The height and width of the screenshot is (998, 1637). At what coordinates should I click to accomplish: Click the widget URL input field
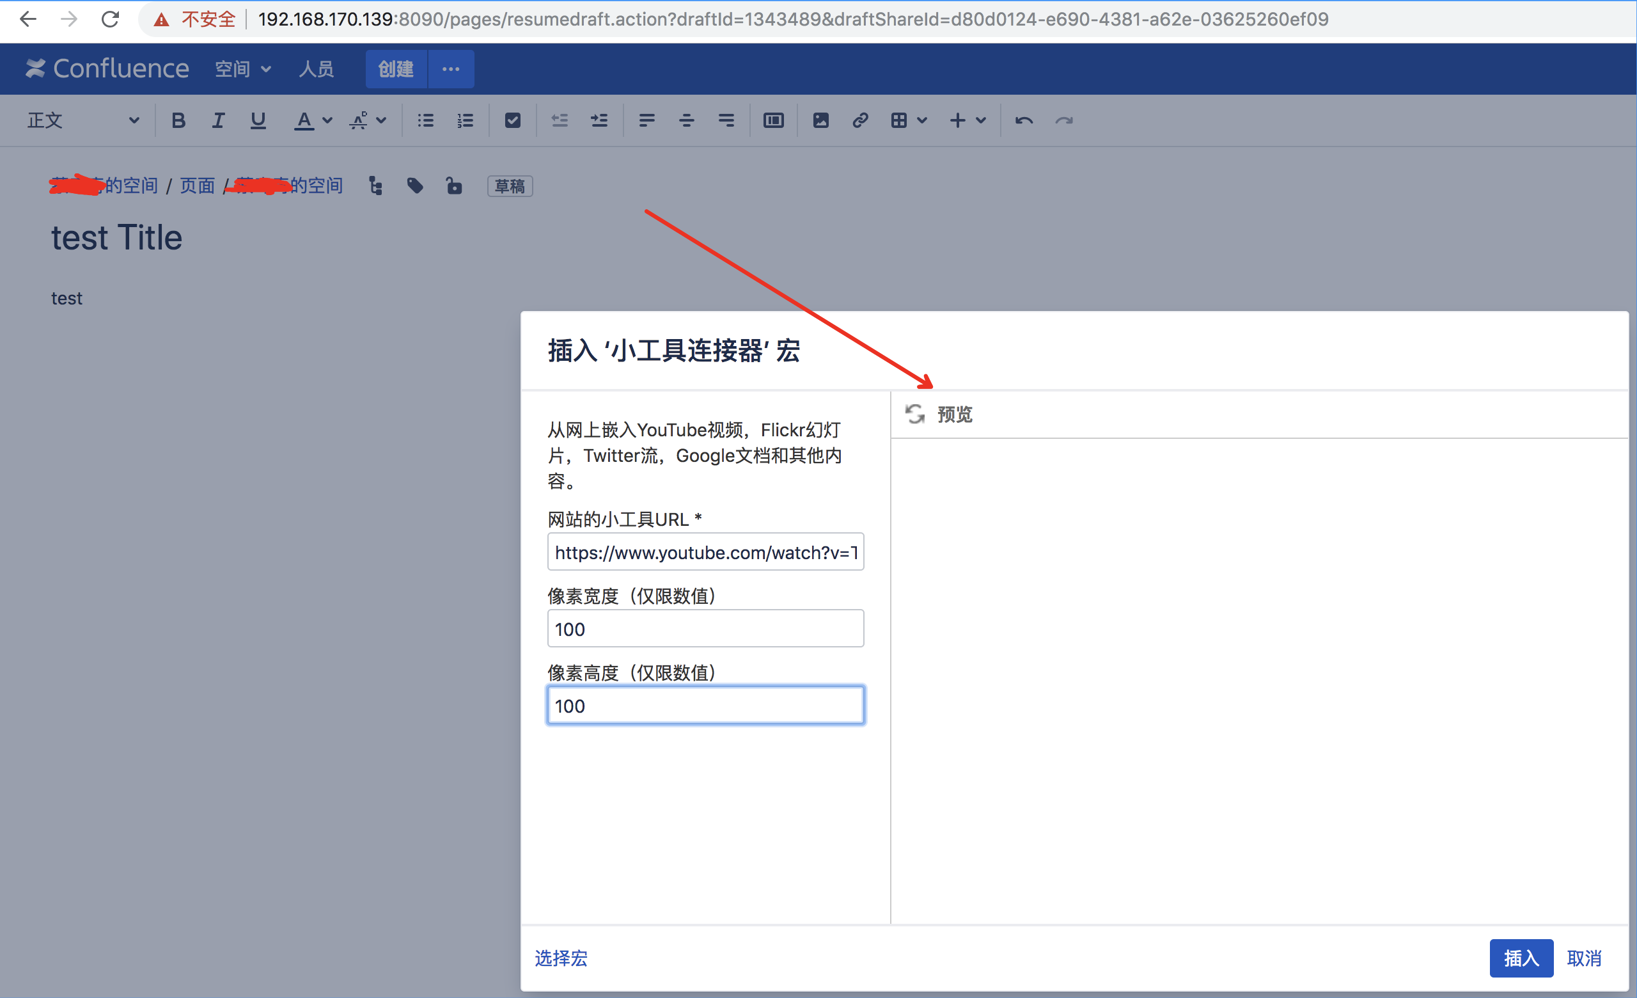click(705, 551)
